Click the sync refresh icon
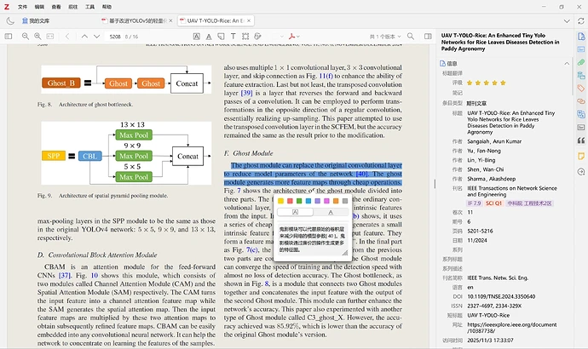The height and width of the screenshot is (349, 588). (581, 21)
